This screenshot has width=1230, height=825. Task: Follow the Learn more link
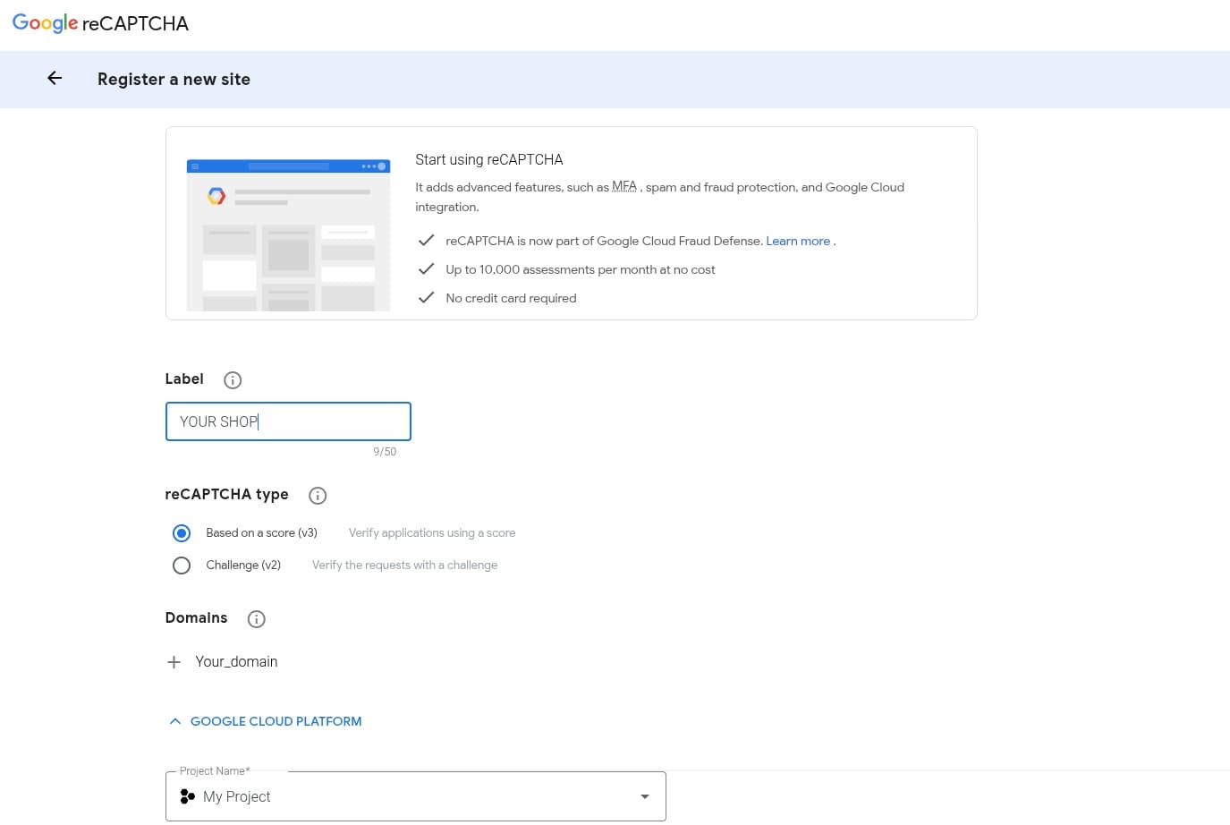(x=798, y=241)
